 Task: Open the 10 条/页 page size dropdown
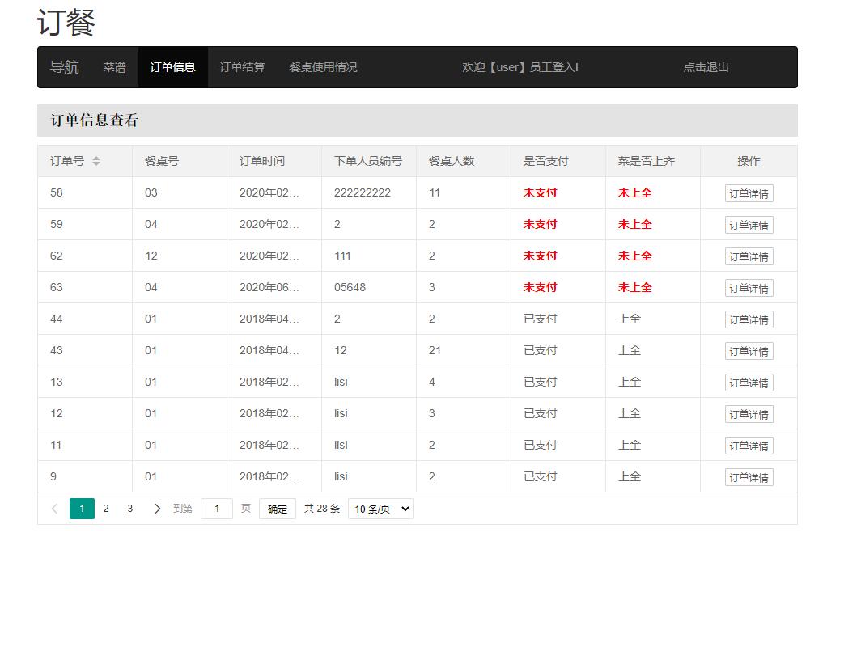coord(380,509)
